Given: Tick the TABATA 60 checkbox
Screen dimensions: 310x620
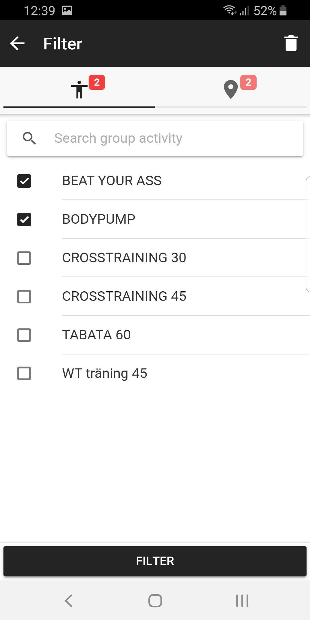Looking at the screenshot, I should [24, 335].
